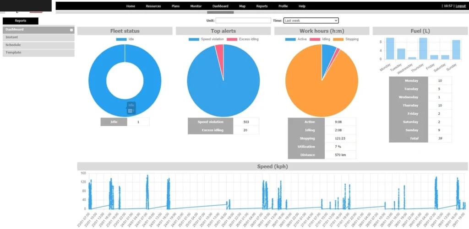Click the Idle row label under Fleet status
Viewport: 469px width, 229px height.
(114, 122)
